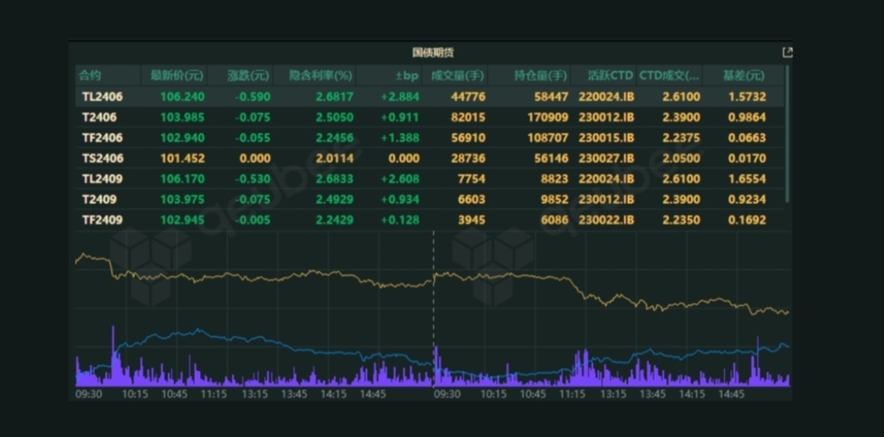The height and width of the screenshot is (437, 884).
Task: Click the 基差(元) column header
Action: [x=743, y=76]
